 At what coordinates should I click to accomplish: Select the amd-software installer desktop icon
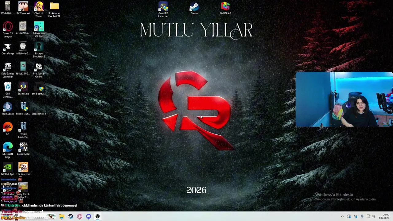[39, 88]
